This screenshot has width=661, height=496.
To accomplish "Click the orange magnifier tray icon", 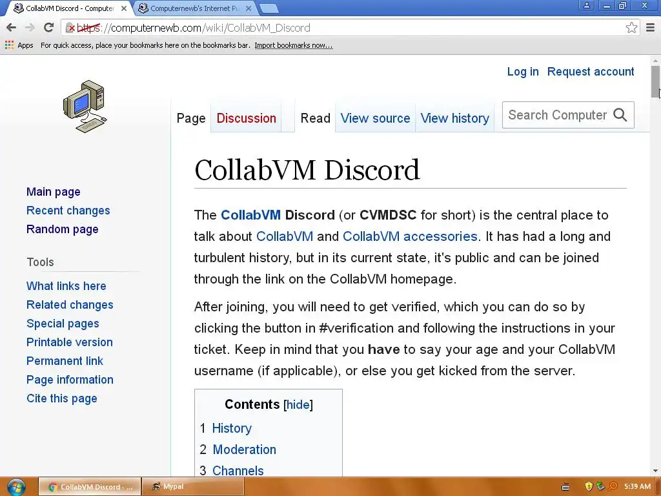I will coord(613,487).
